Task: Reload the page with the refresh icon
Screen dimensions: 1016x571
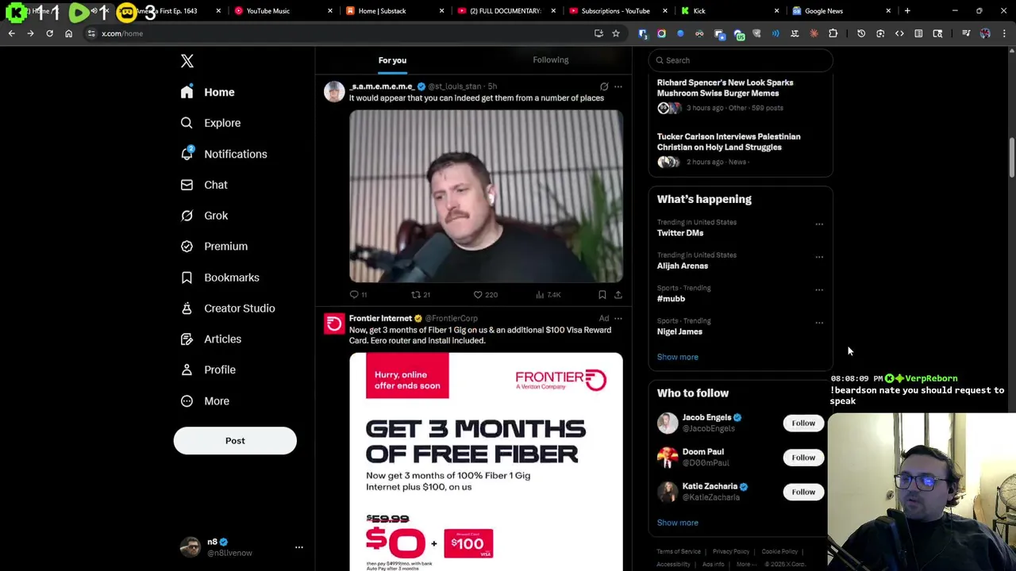Action: (x=49, y=33)
